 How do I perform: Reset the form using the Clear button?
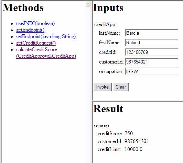click(121, 87)
